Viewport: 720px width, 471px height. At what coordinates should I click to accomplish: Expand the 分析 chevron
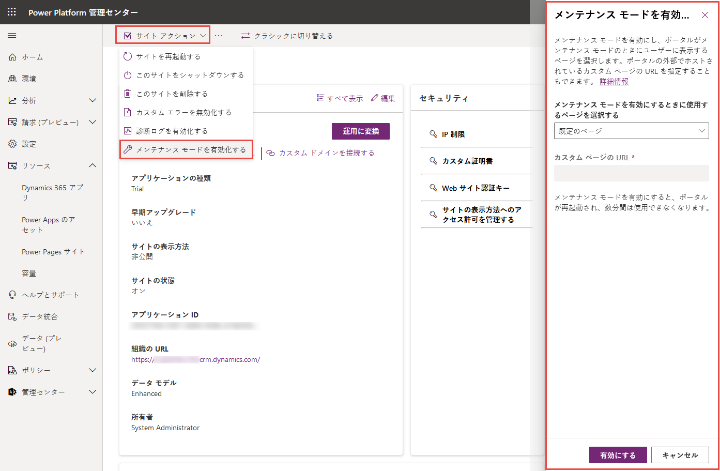[x=93, y=100]
